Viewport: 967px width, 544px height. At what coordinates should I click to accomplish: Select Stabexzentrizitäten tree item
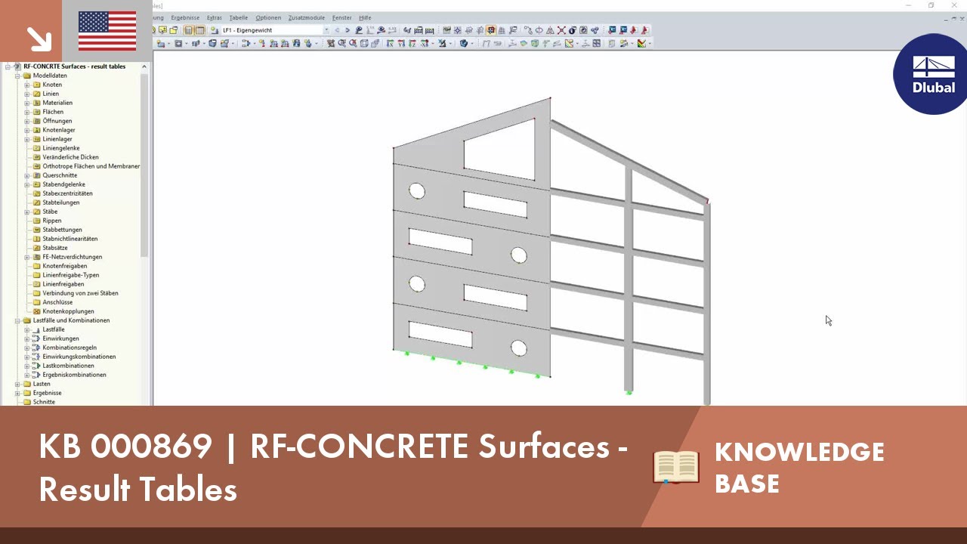67,193
